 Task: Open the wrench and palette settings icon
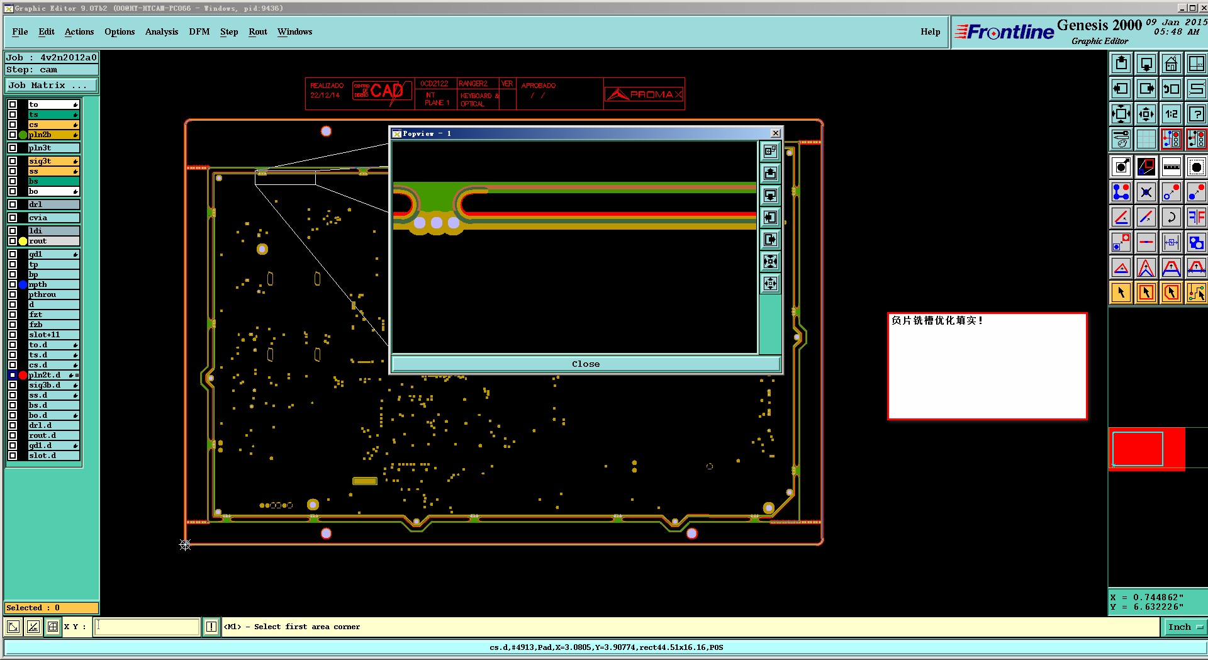coord(1121,139)
